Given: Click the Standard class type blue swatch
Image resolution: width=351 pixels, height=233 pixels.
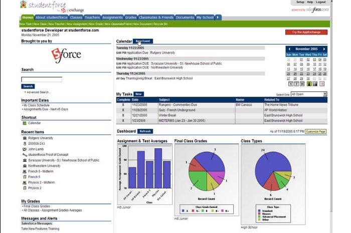Looking at the screenshot, I should [259, 211].
